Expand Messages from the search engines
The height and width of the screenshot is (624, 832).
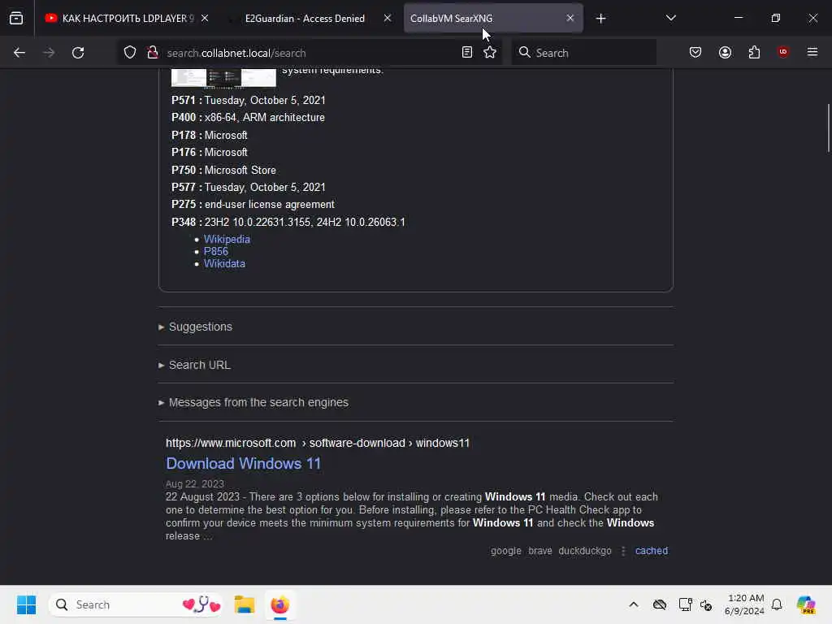253,403
